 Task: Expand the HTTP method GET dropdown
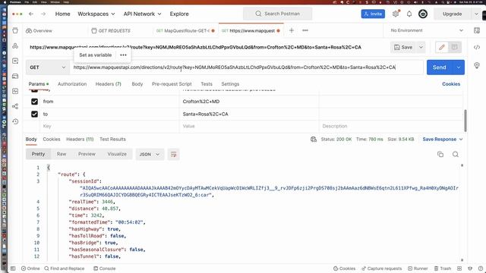pyautogui.click(x=48, y=67)
